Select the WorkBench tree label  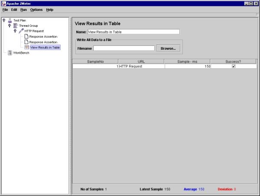tap(21, 53)
